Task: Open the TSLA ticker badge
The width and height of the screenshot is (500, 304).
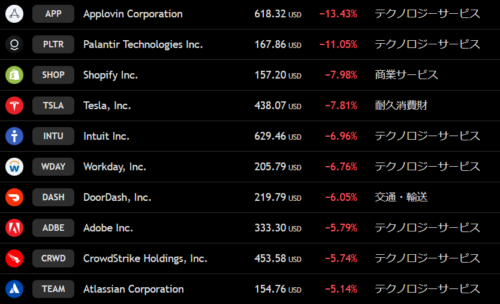Action: (53, 106)
